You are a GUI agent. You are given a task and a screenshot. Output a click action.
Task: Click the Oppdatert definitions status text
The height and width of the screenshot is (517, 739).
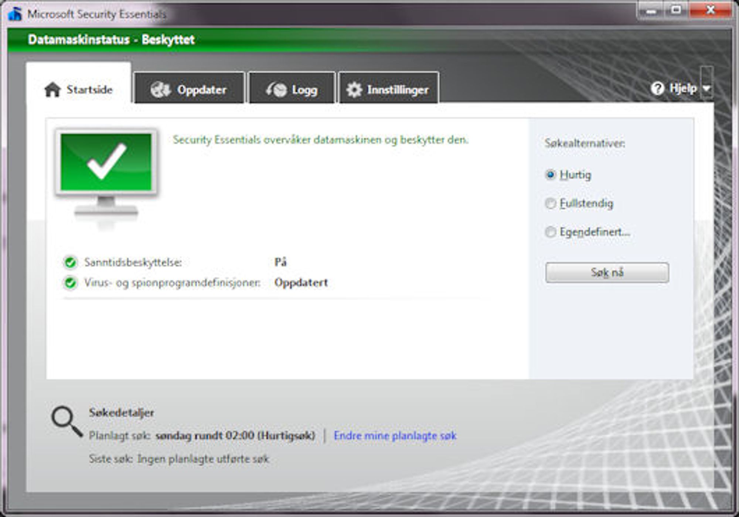(x=301, y=283)
